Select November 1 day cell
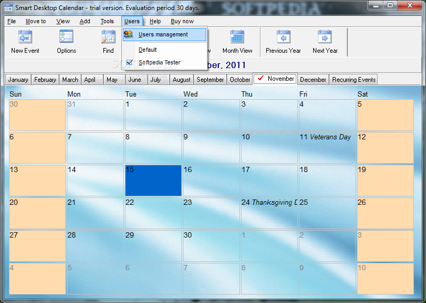The image size is (426, 303). 153,115
